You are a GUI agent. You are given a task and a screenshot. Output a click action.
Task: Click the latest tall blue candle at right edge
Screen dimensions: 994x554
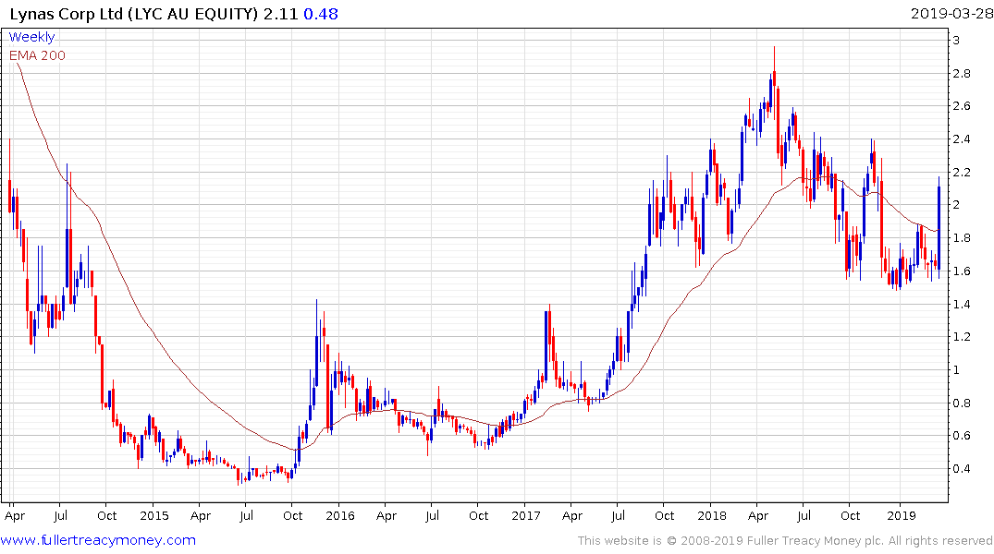point(939,228)
